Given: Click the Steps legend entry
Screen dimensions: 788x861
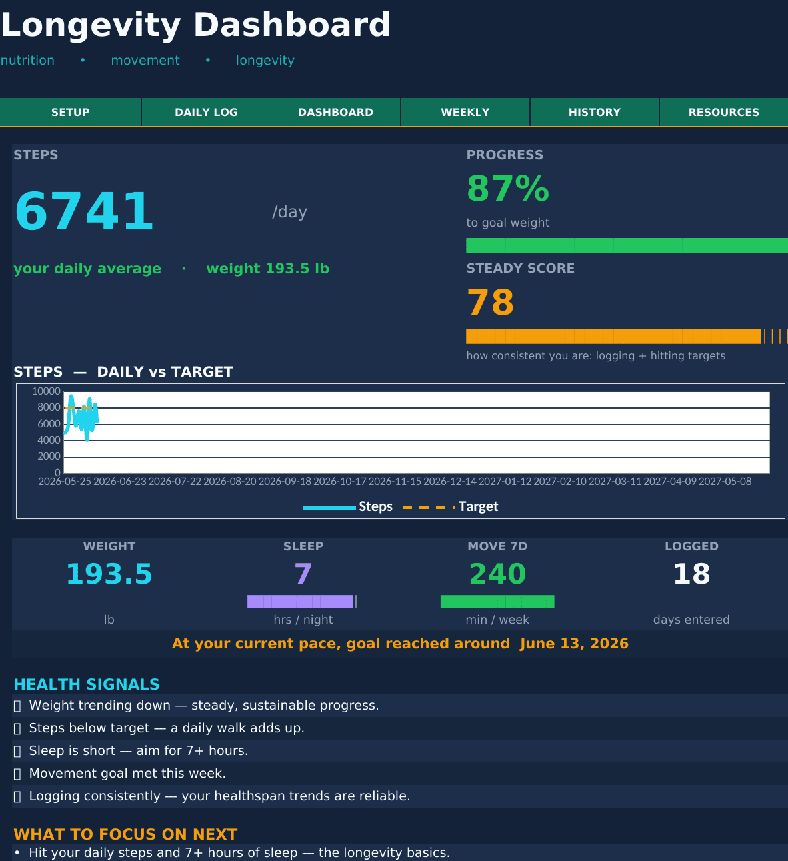Looking at the screenshot, I should (347, 506).
